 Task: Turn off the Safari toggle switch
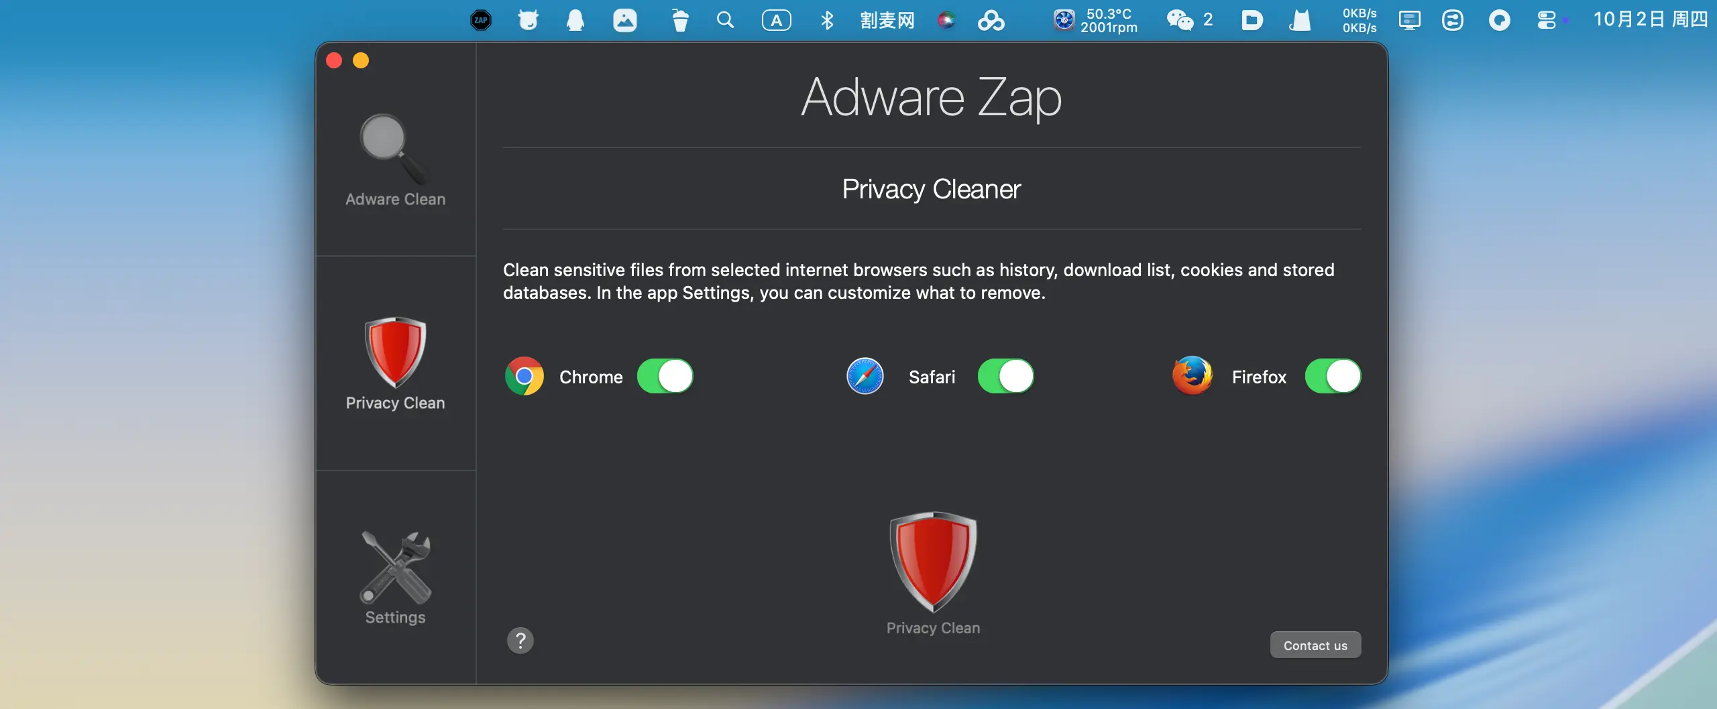pos(1005,377)
